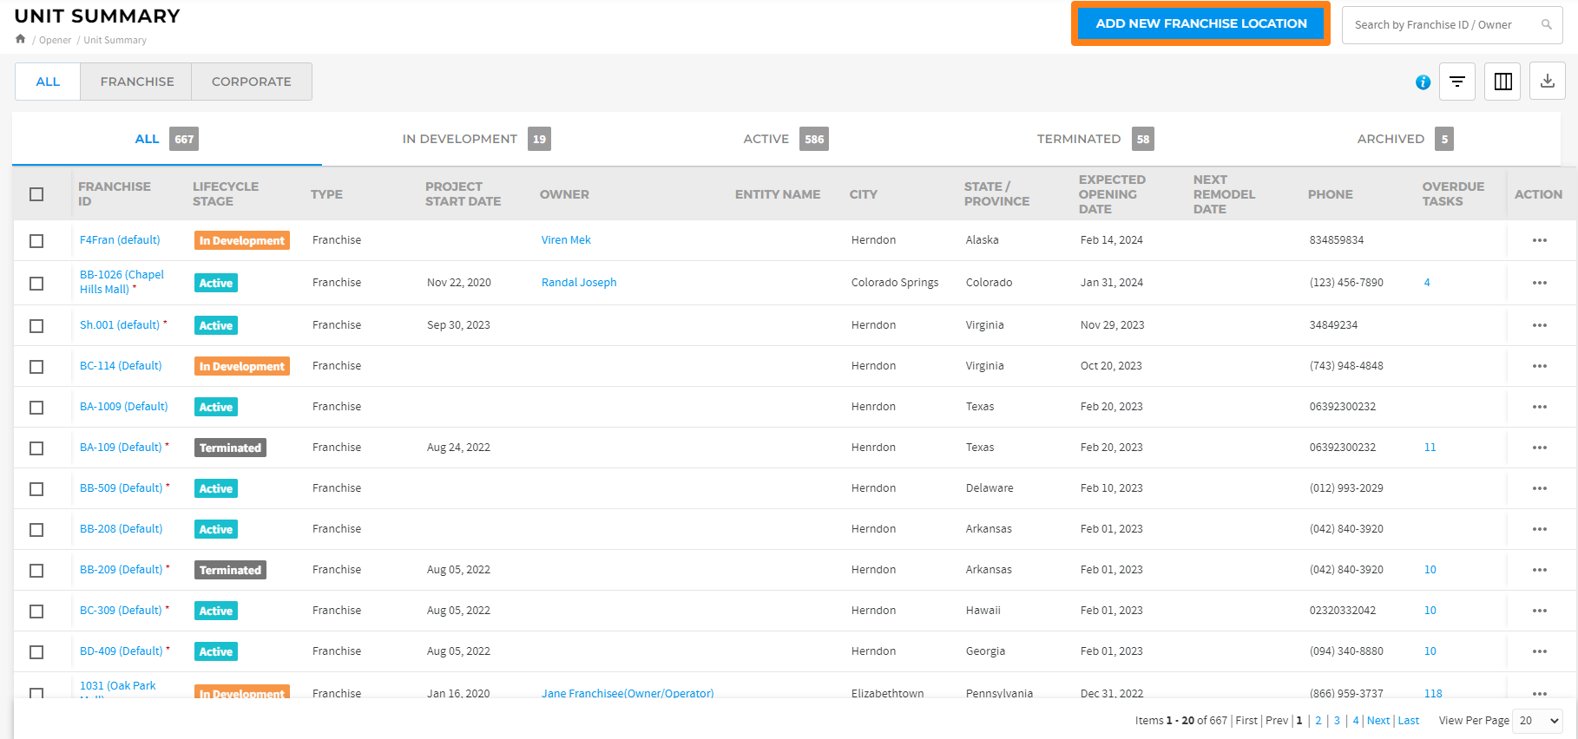This screenshot has width=1578, height=739.
Task: Select the TERMINATED status tab
Action: (1095, 139)
